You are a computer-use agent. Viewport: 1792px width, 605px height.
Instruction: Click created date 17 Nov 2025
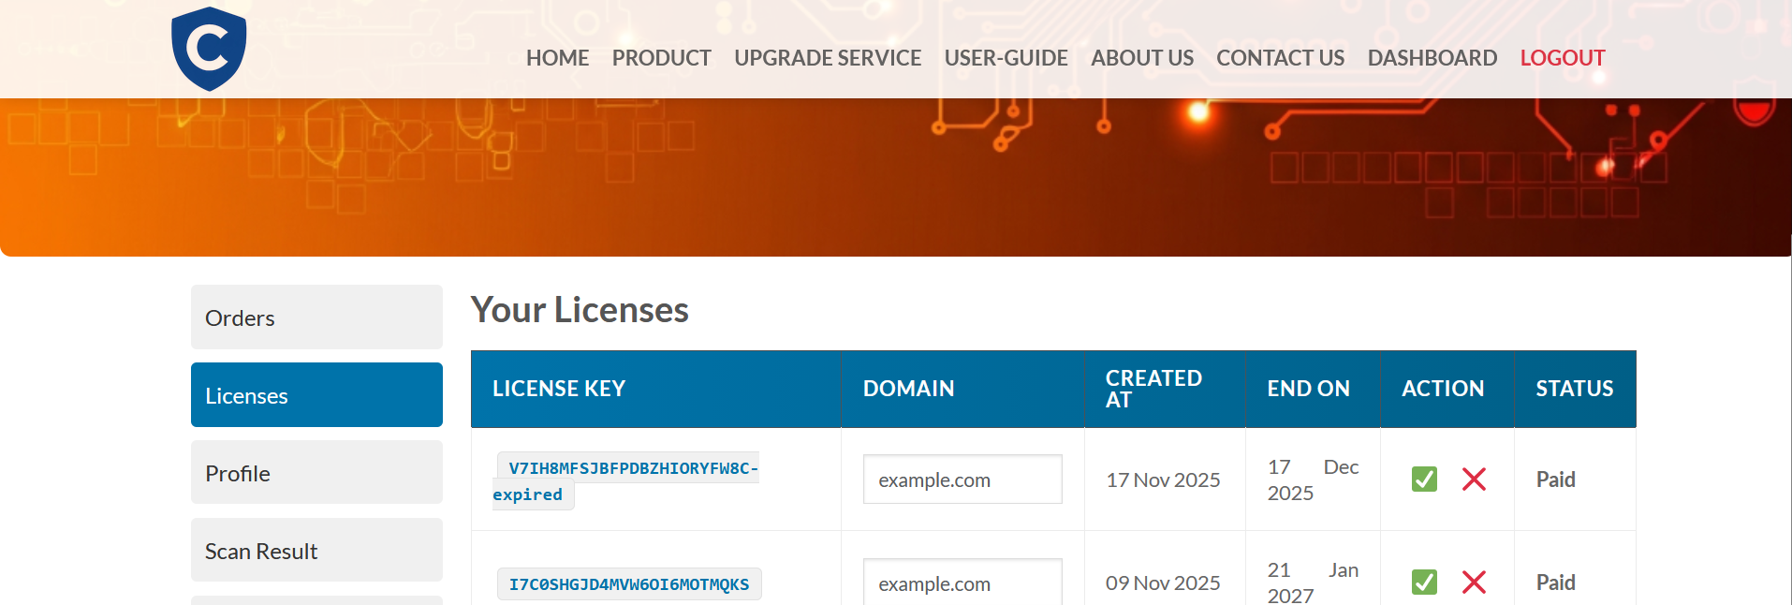[x=1163, y=480]
